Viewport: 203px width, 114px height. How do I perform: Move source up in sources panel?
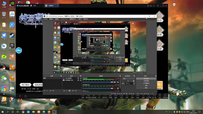73,91
